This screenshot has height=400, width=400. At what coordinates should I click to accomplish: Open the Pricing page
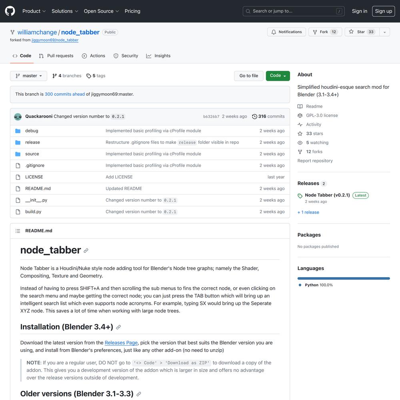click(132, 11)
